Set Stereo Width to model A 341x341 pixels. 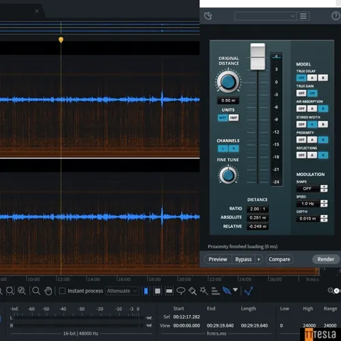coord(312,124)
